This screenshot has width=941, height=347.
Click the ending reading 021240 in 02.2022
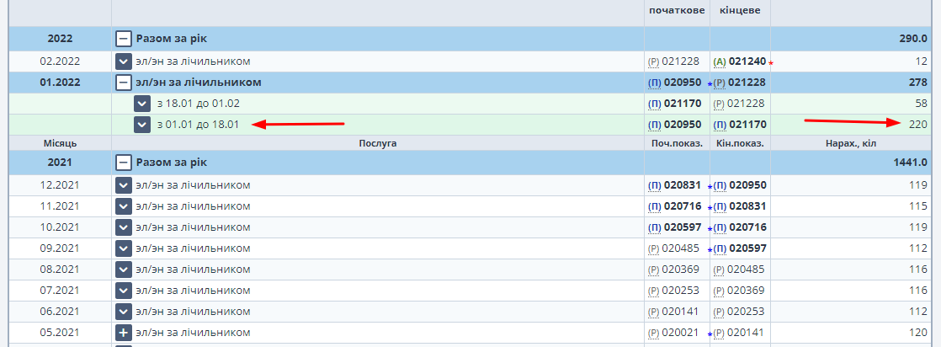point(747,61)
